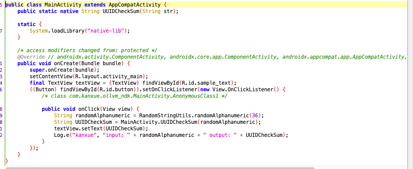Click the " output: " string literal
This screenshot has width=413, height=169.
pos(220,135)
